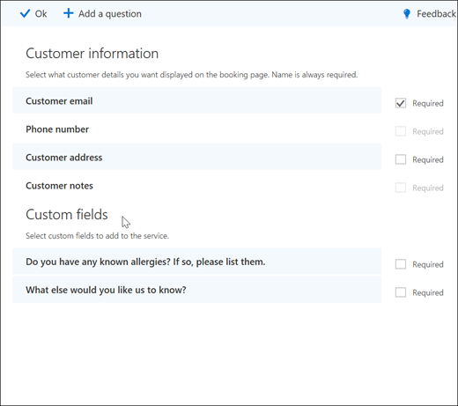Enable Required for Customer address
Image resolution: width=458 pixels, height=406 pixels.
pyautogui.click(x=401, y=159)
